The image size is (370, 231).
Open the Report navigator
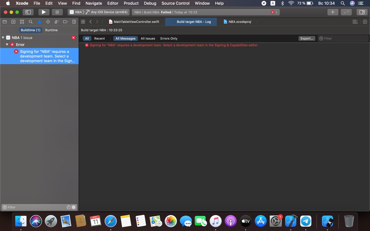pyautogui.click(x=74, y=22)
